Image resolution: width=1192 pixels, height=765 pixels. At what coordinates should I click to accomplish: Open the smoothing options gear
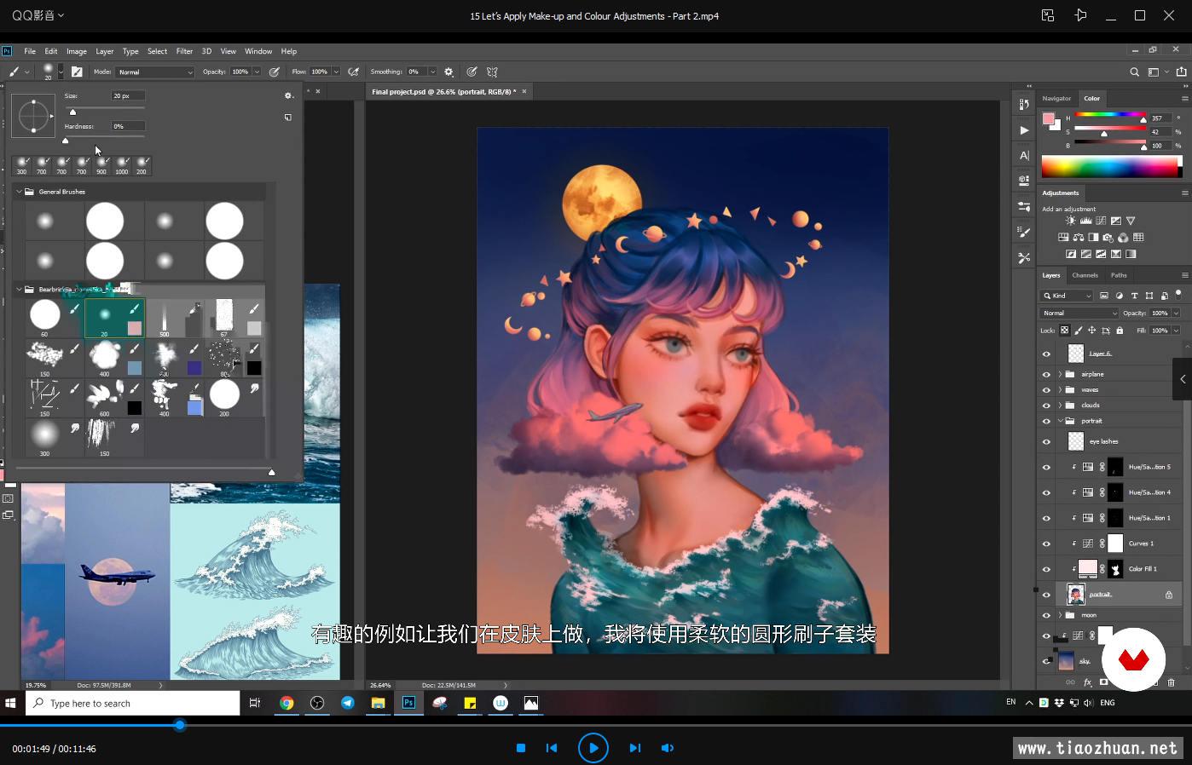pos(449,72)
